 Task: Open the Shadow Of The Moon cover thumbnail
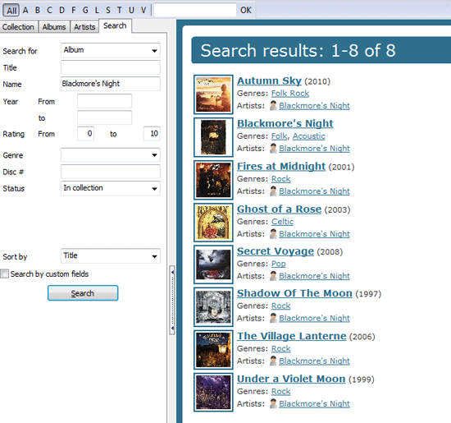(x=213, y=307)
